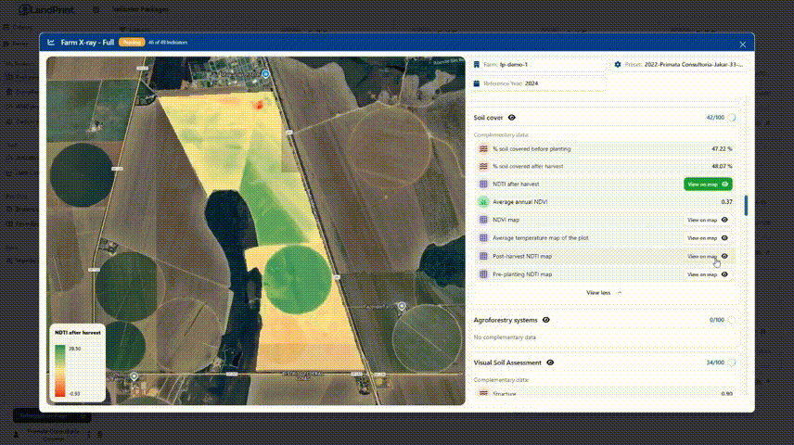Image resolution: width=794 pixels, height=445 pixels.
Task: Toggle the Soil cover eye visibility icon
Action: (x=512, y=118)
